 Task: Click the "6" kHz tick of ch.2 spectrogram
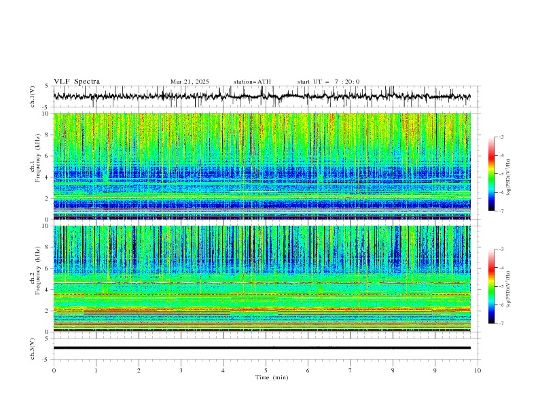pos(48,268)
